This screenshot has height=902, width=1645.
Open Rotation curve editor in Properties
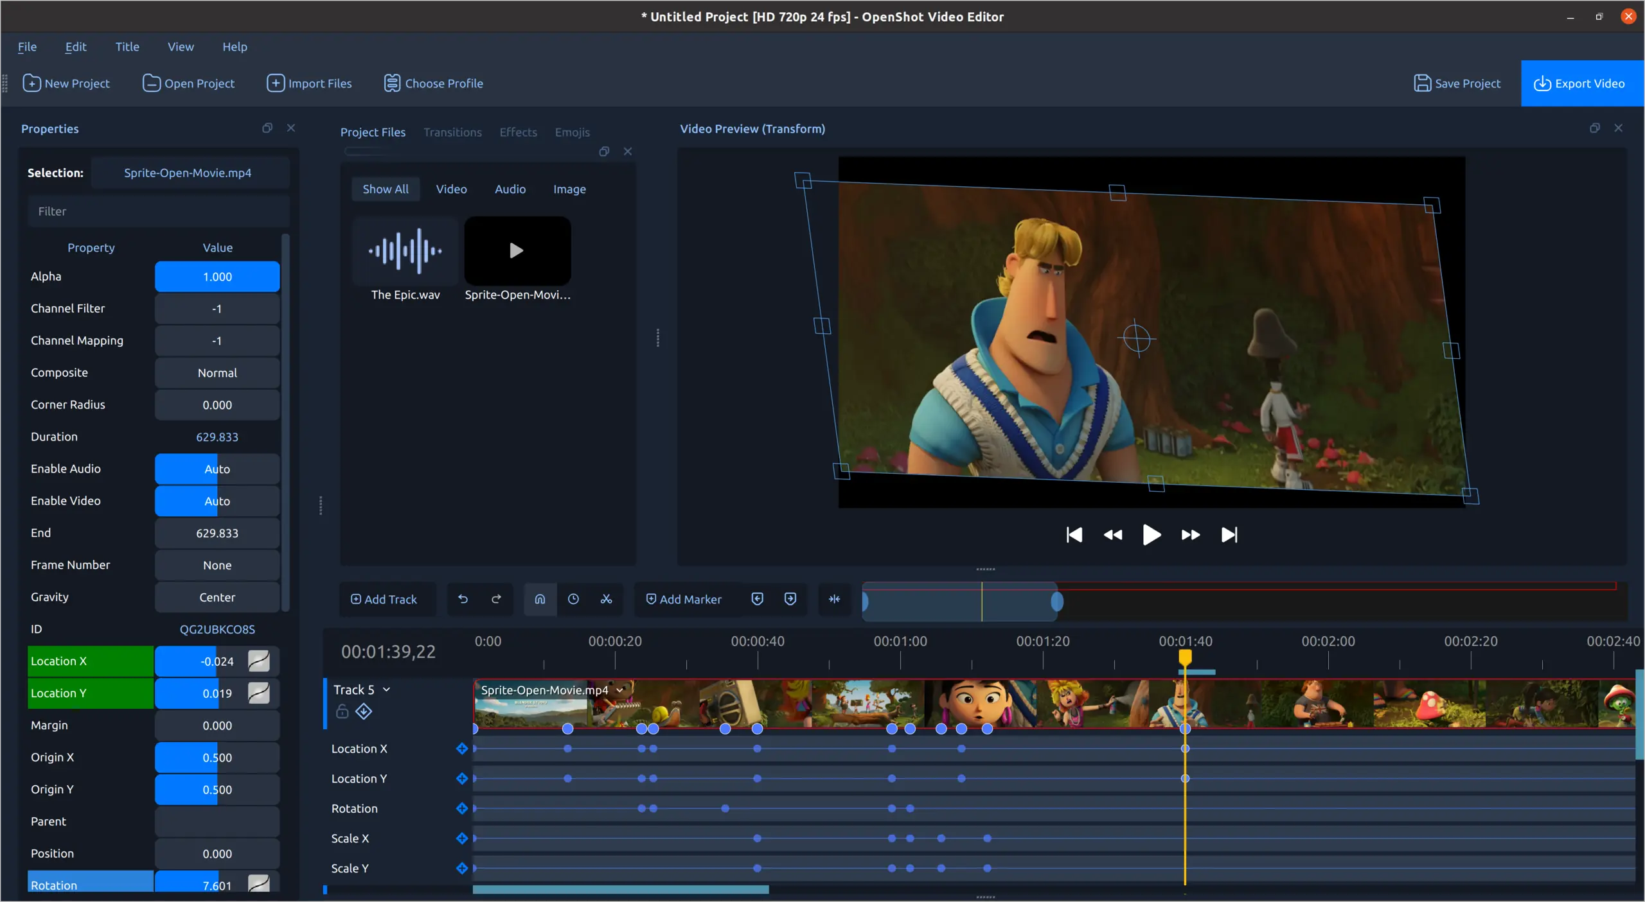pyautogui.click(x=259, y=883)
